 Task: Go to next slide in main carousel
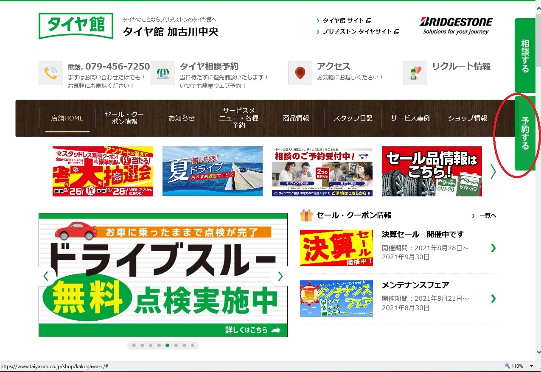click(280, 277)
